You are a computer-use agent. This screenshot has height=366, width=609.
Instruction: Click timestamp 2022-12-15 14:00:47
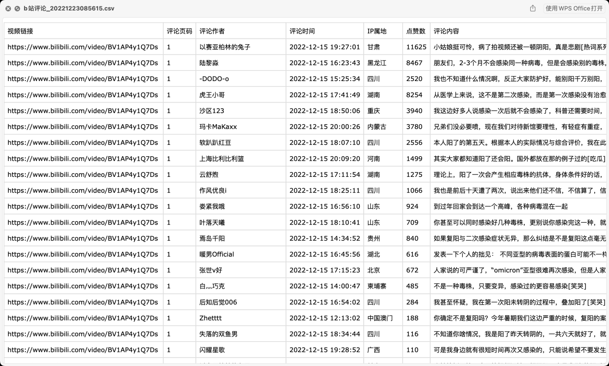coord(325,286)
